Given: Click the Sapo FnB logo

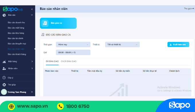Looking at the screenshot, I should click(13, 9).
